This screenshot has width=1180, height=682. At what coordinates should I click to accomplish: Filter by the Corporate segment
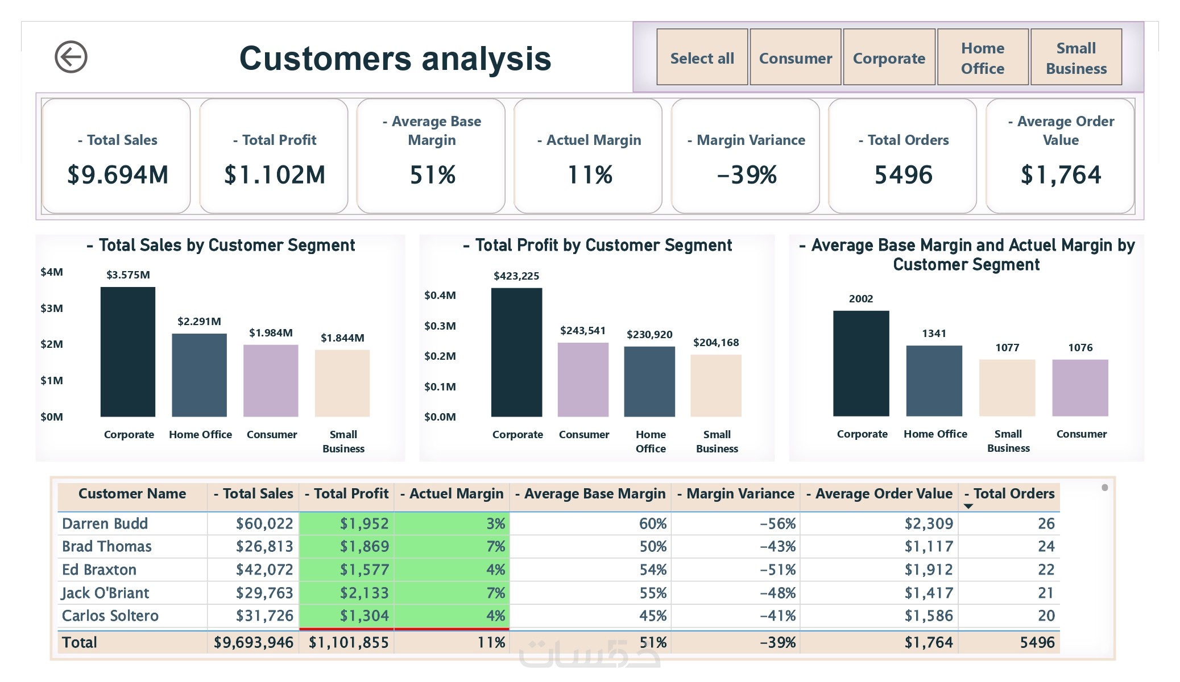pos(889,57)
